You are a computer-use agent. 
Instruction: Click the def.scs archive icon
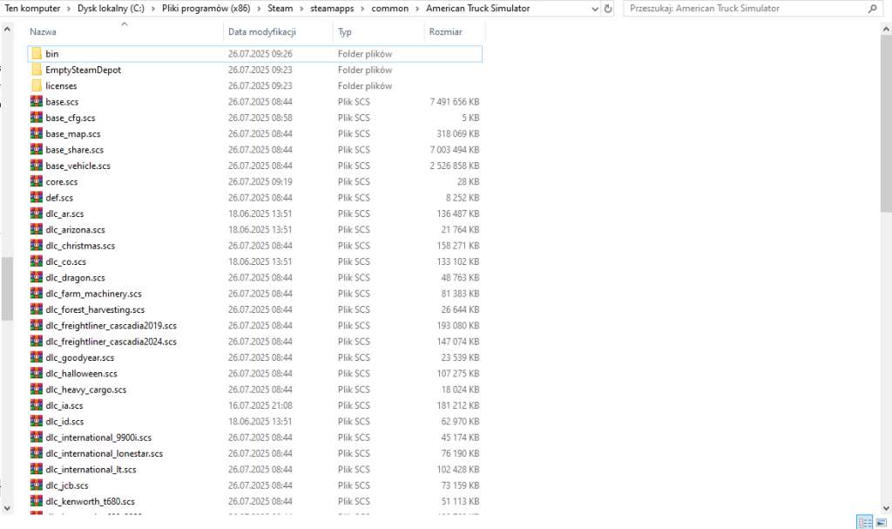coord(37,197)
